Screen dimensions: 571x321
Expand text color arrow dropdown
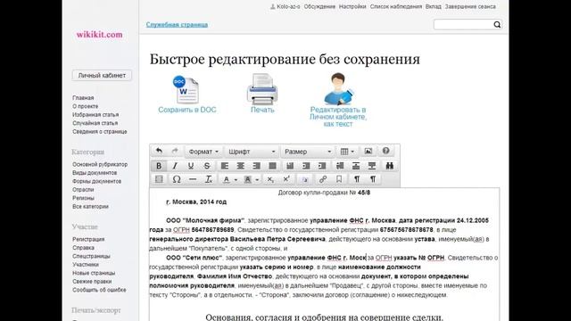pos(236,180)
